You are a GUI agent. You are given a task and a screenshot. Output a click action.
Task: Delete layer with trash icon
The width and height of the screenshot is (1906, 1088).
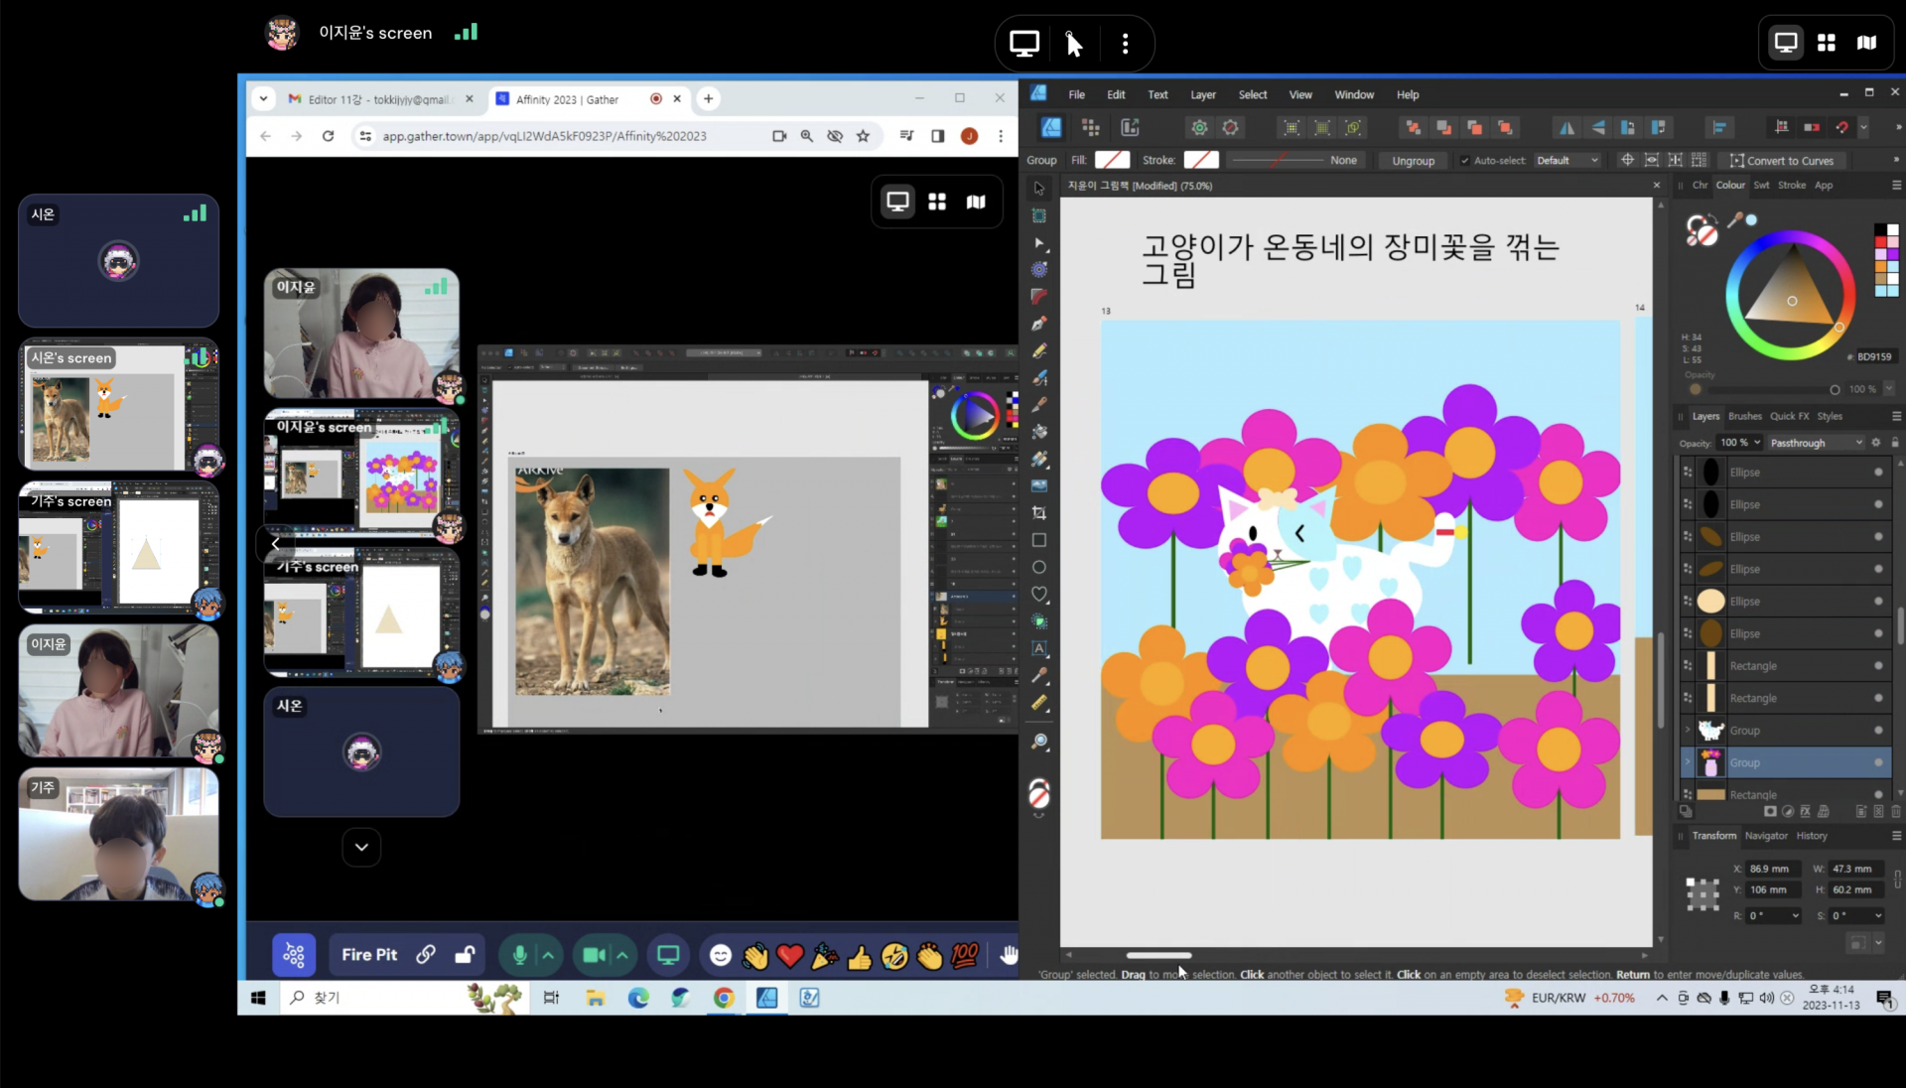point(1895,811)
